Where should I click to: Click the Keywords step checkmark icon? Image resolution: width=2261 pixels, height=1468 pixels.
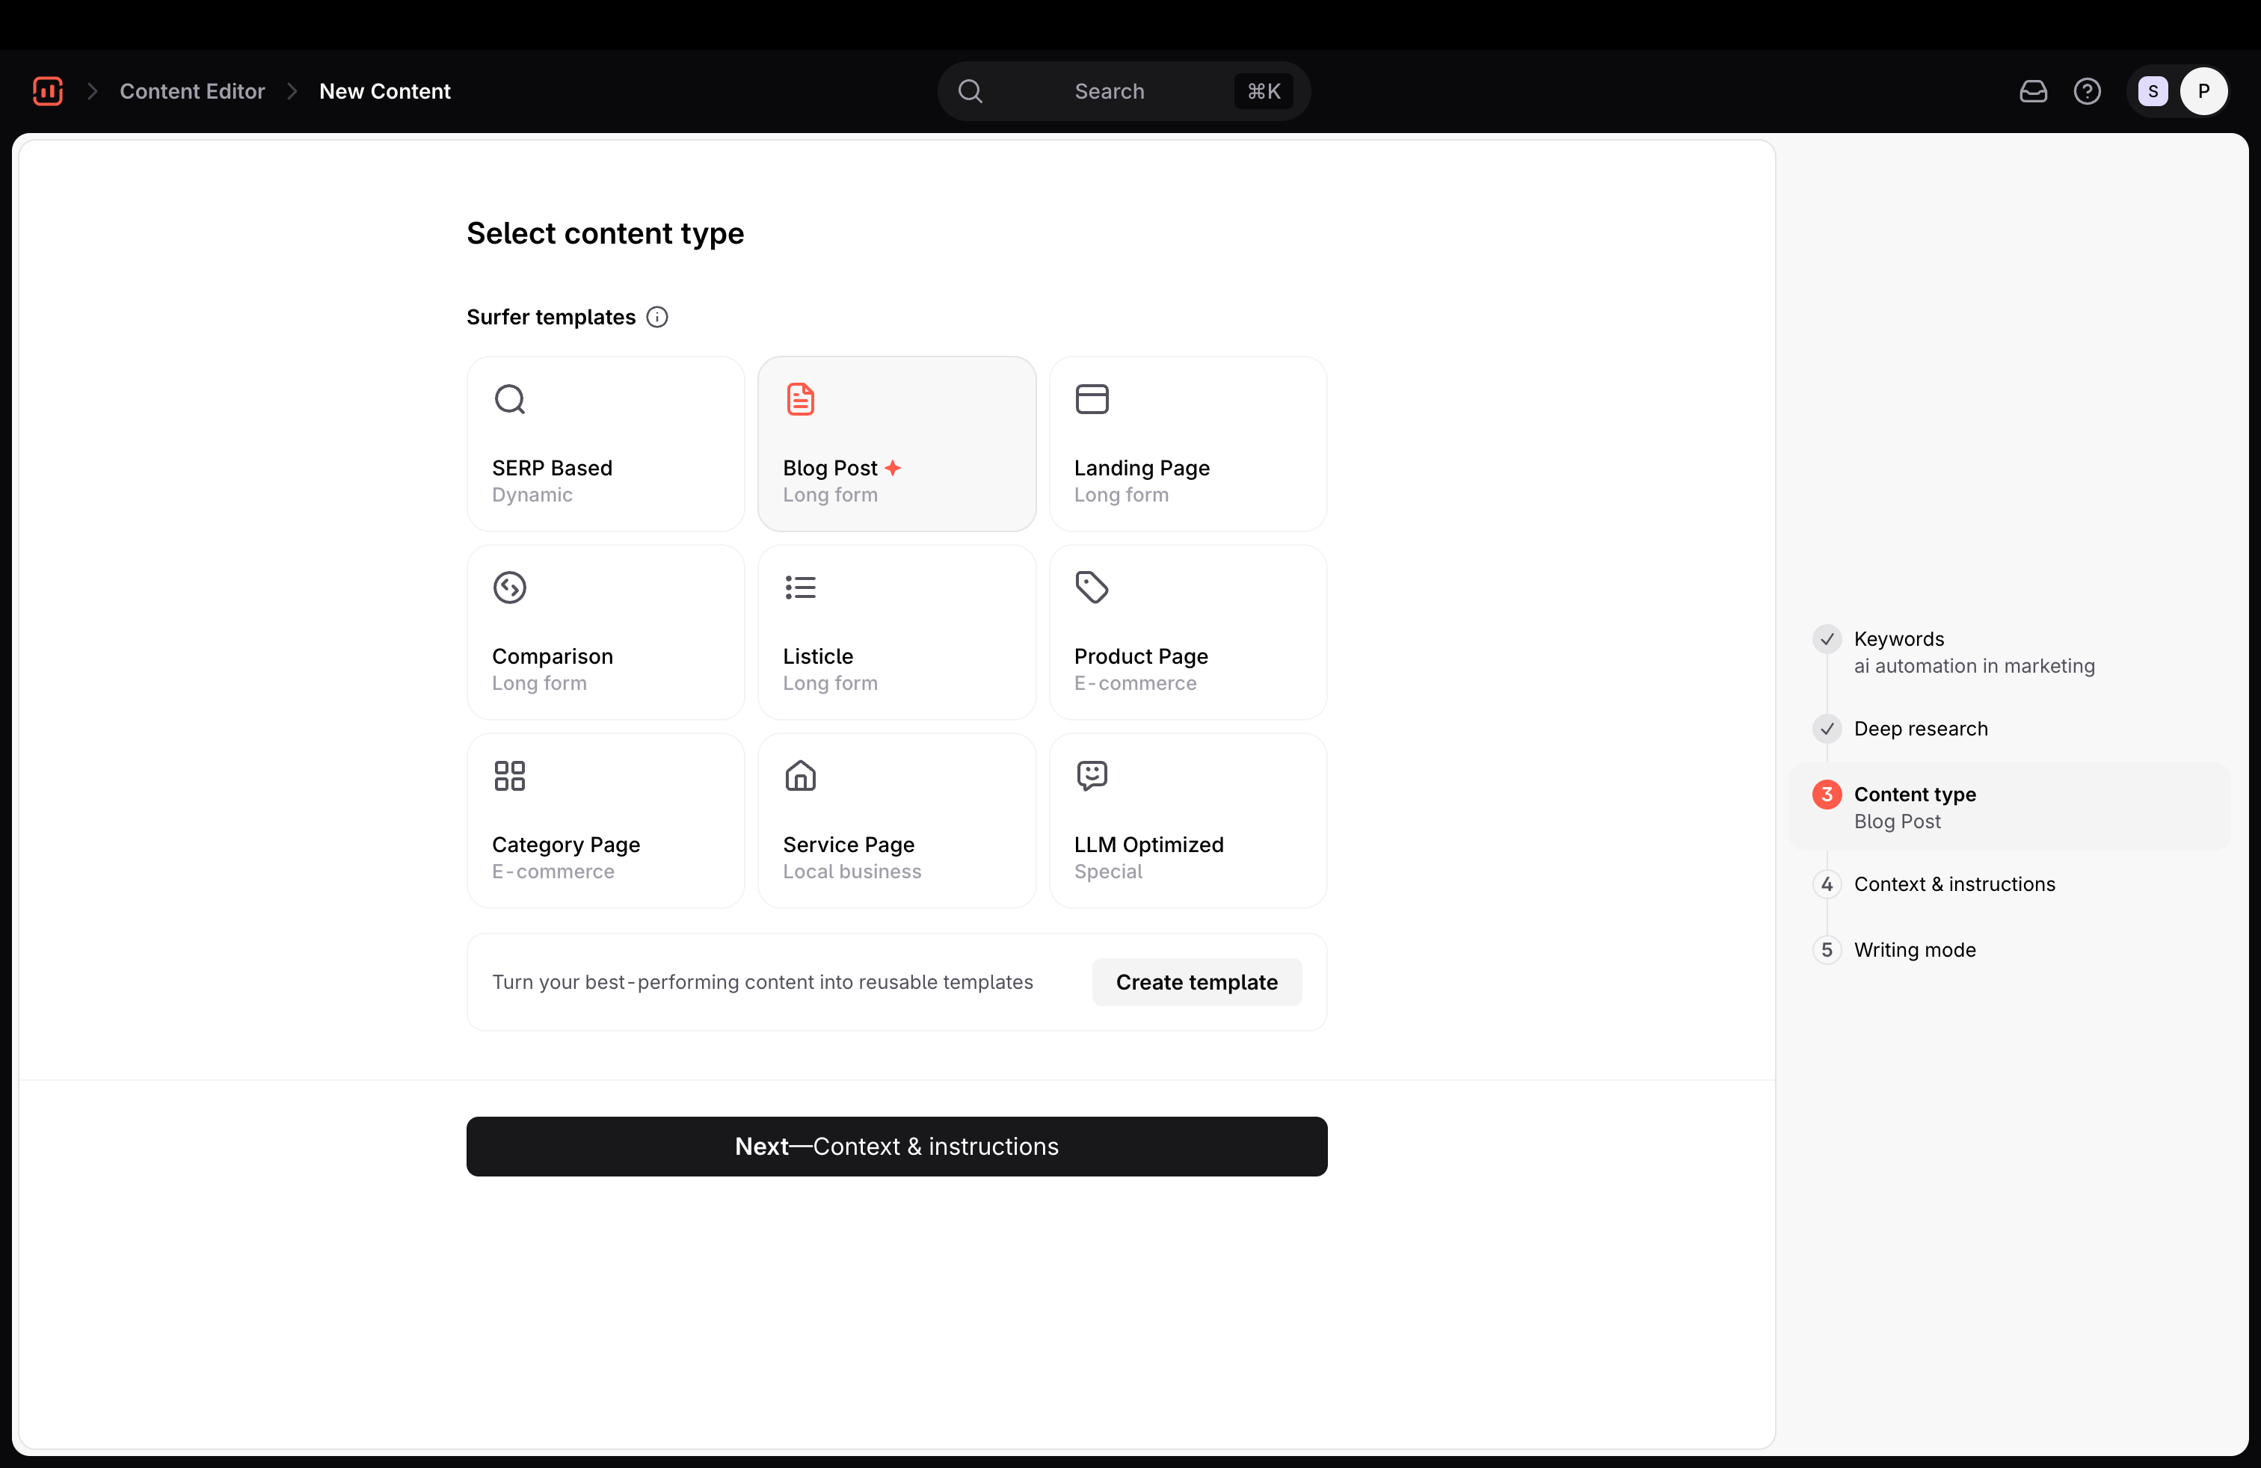pos(1827,639)
